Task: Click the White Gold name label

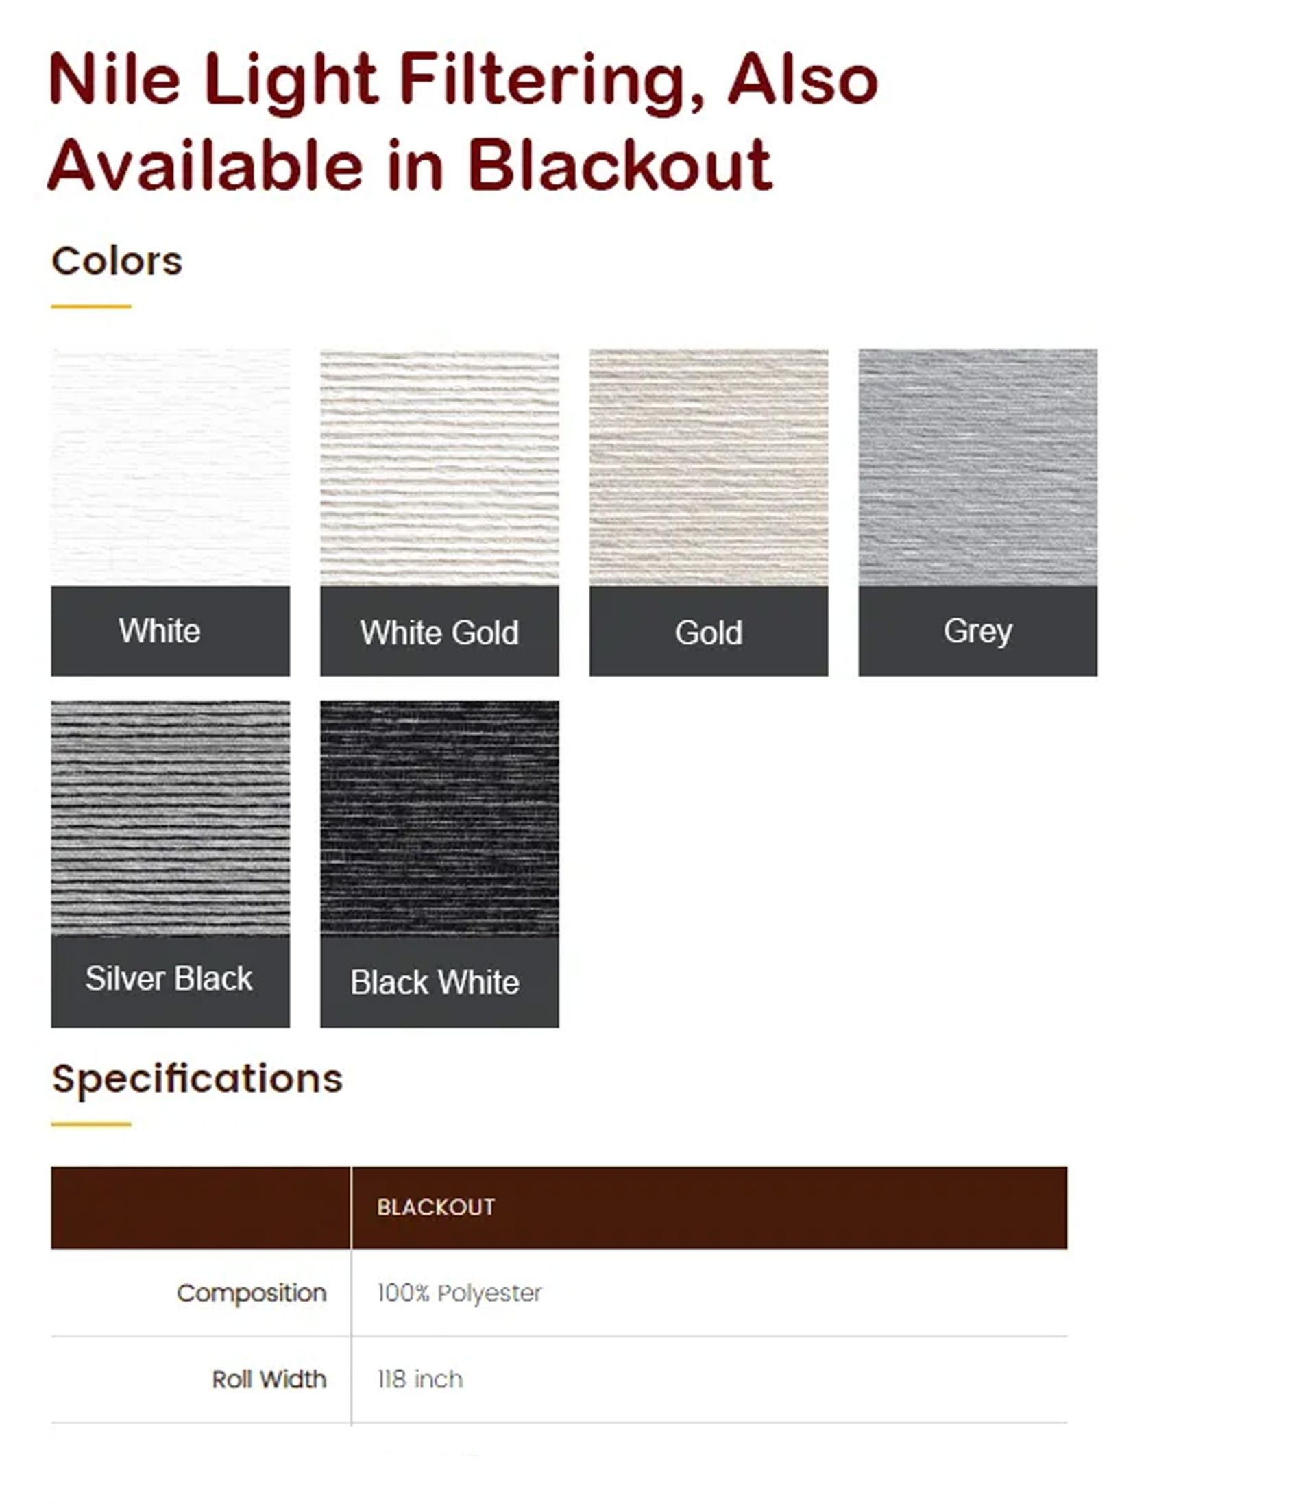Action: [x=439, y=632]
